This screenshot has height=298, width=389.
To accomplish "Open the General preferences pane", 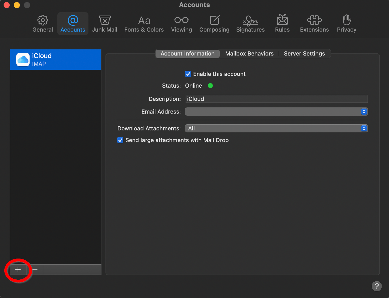I will tap(43, 24).
